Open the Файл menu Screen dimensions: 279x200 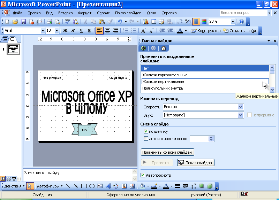(17, 13)
